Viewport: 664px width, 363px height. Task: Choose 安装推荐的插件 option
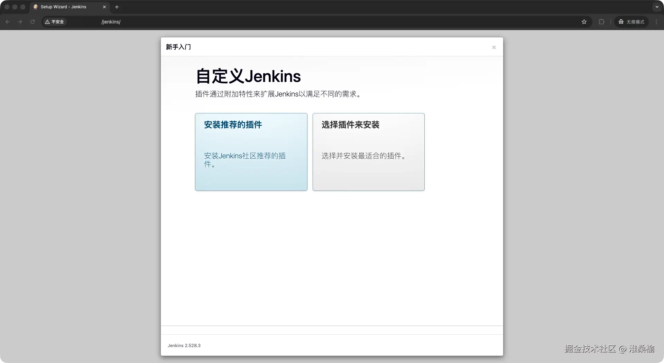[251, 152]
